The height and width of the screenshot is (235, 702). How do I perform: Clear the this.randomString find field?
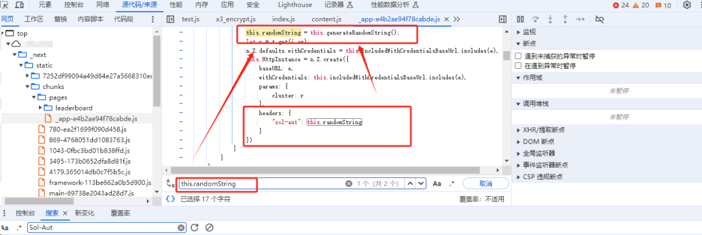(x=349, y=184)
